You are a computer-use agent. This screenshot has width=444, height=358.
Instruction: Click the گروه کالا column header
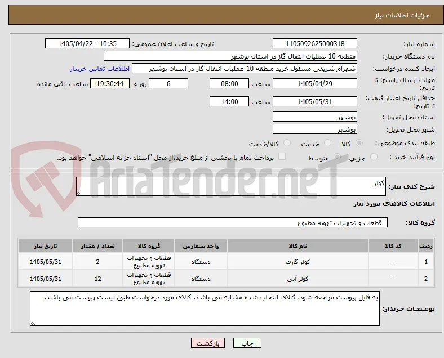(149, 246)
